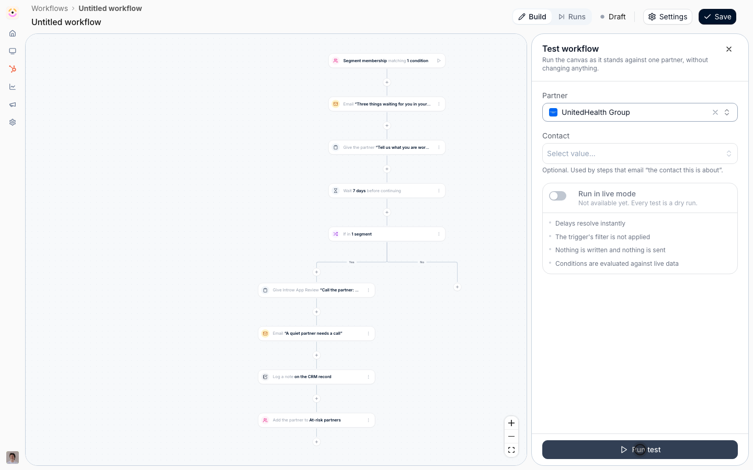Add a step below the Segment membership trigger
Screen dimensions: 753x470
coord(387,83)
